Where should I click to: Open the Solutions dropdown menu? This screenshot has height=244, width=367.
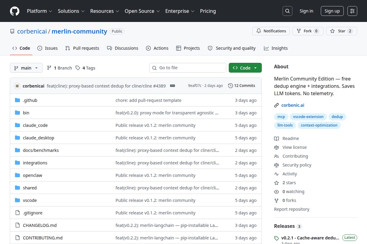point(71,11)
